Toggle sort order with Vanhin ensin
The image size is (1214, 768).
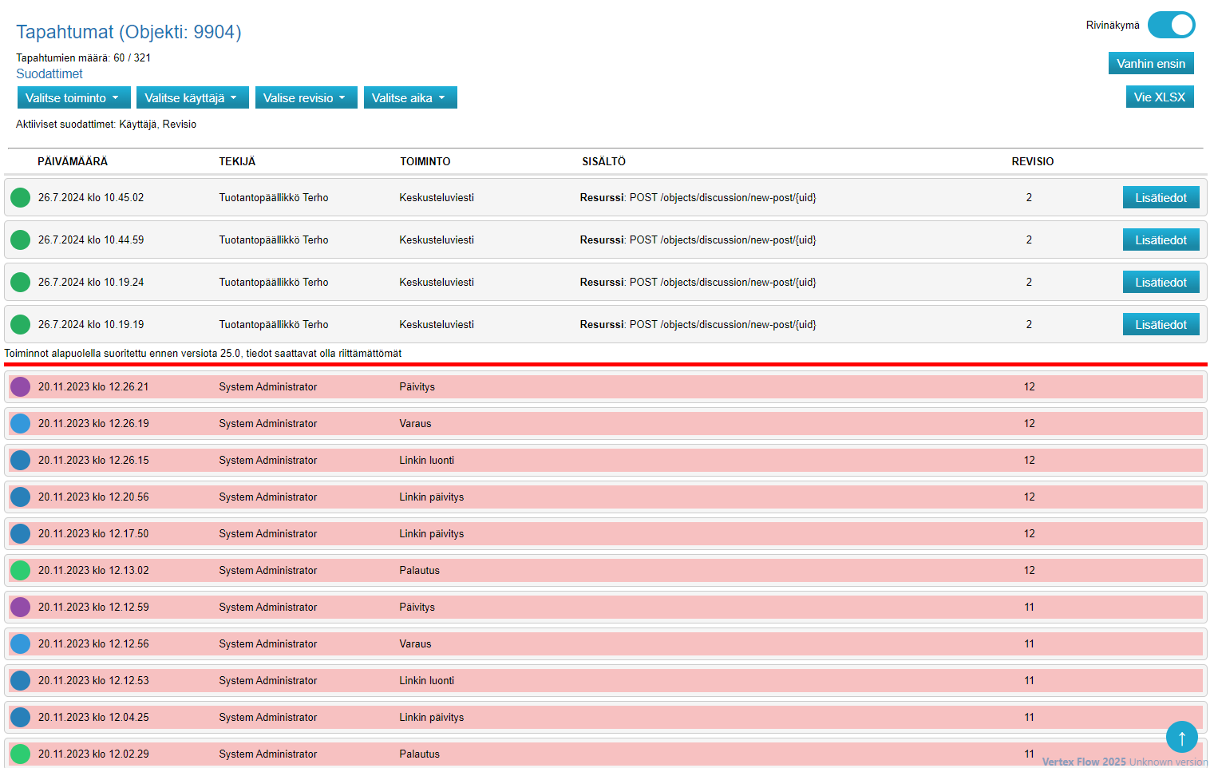point(1150,64)
